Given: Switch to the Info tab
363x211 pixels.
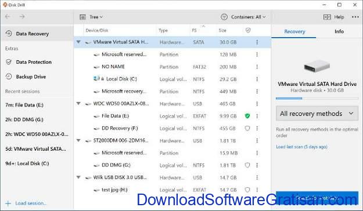Looking at the screenshot, I should pos(339,31).
